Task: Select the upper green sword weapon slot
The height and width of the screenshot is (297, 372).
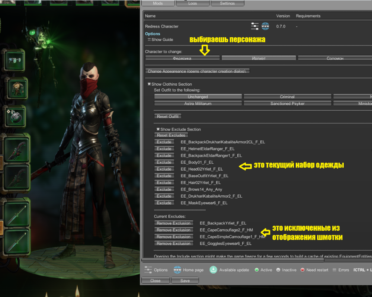Action: [17, 214]
